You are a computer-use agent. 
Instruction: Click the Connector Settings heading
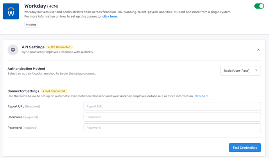tap(23, 91)
